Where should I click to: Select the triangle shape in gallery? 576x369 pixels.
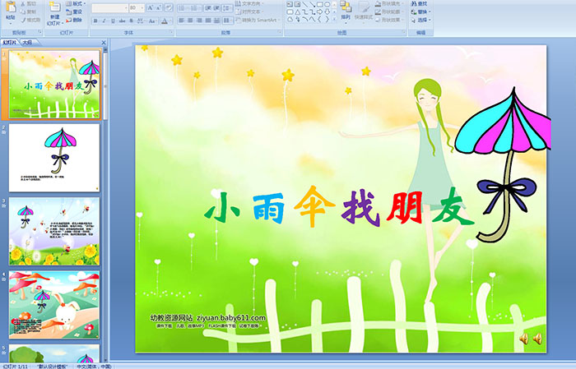coord(298,12)
